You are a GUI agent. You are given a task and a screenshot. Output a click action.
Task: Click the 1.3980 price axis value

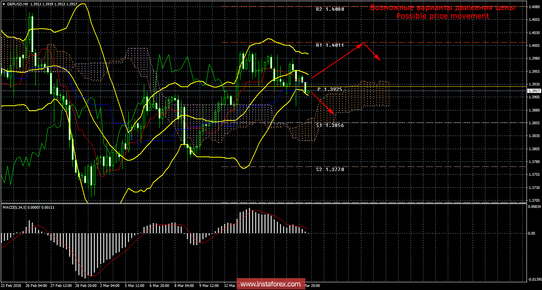click(x=534, y=58)
